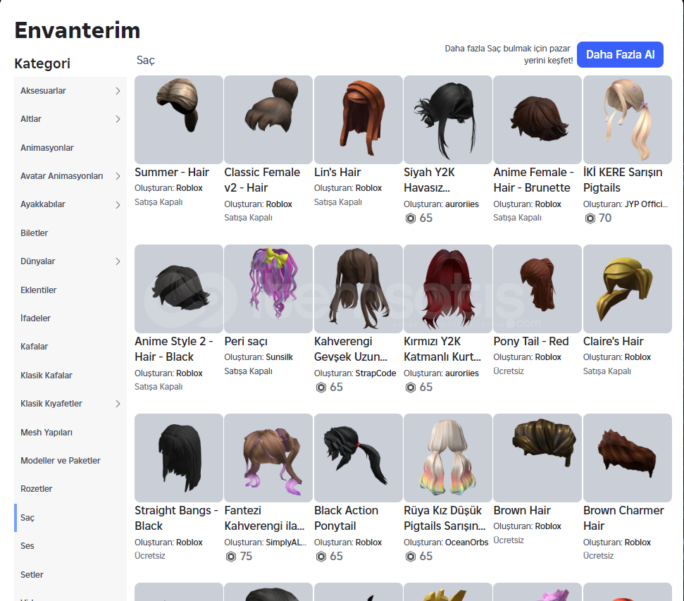Select Rüya Kız Düşük Pigtails image
This screenshot has width=684, height=601.
tap(448, 458)
